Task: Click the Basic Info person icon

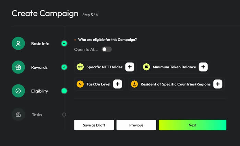Action: tap(18, 43)
